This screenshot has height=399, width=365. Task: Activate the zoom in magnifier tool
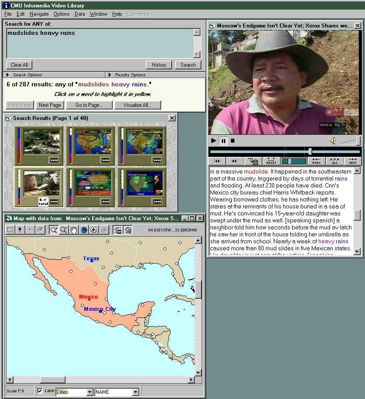[54, 230]
